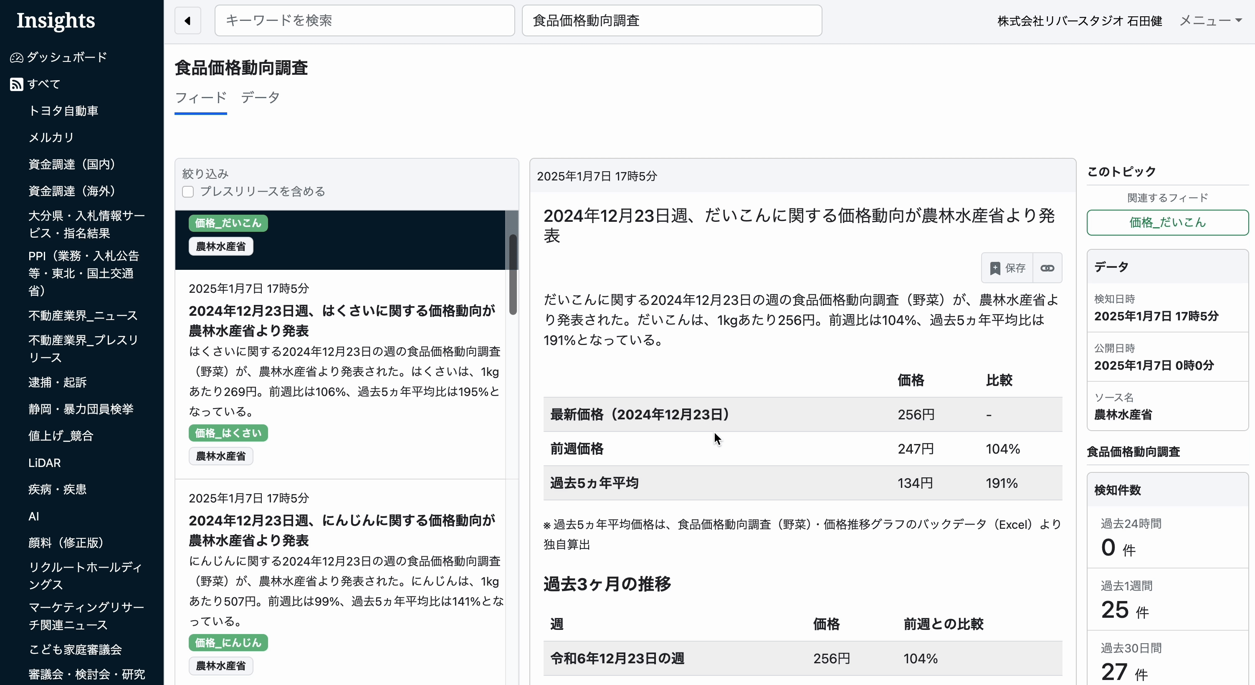Click the feed list scrollbar thumb
Viewport: 1255px width, 685px height.
(513, 274)
